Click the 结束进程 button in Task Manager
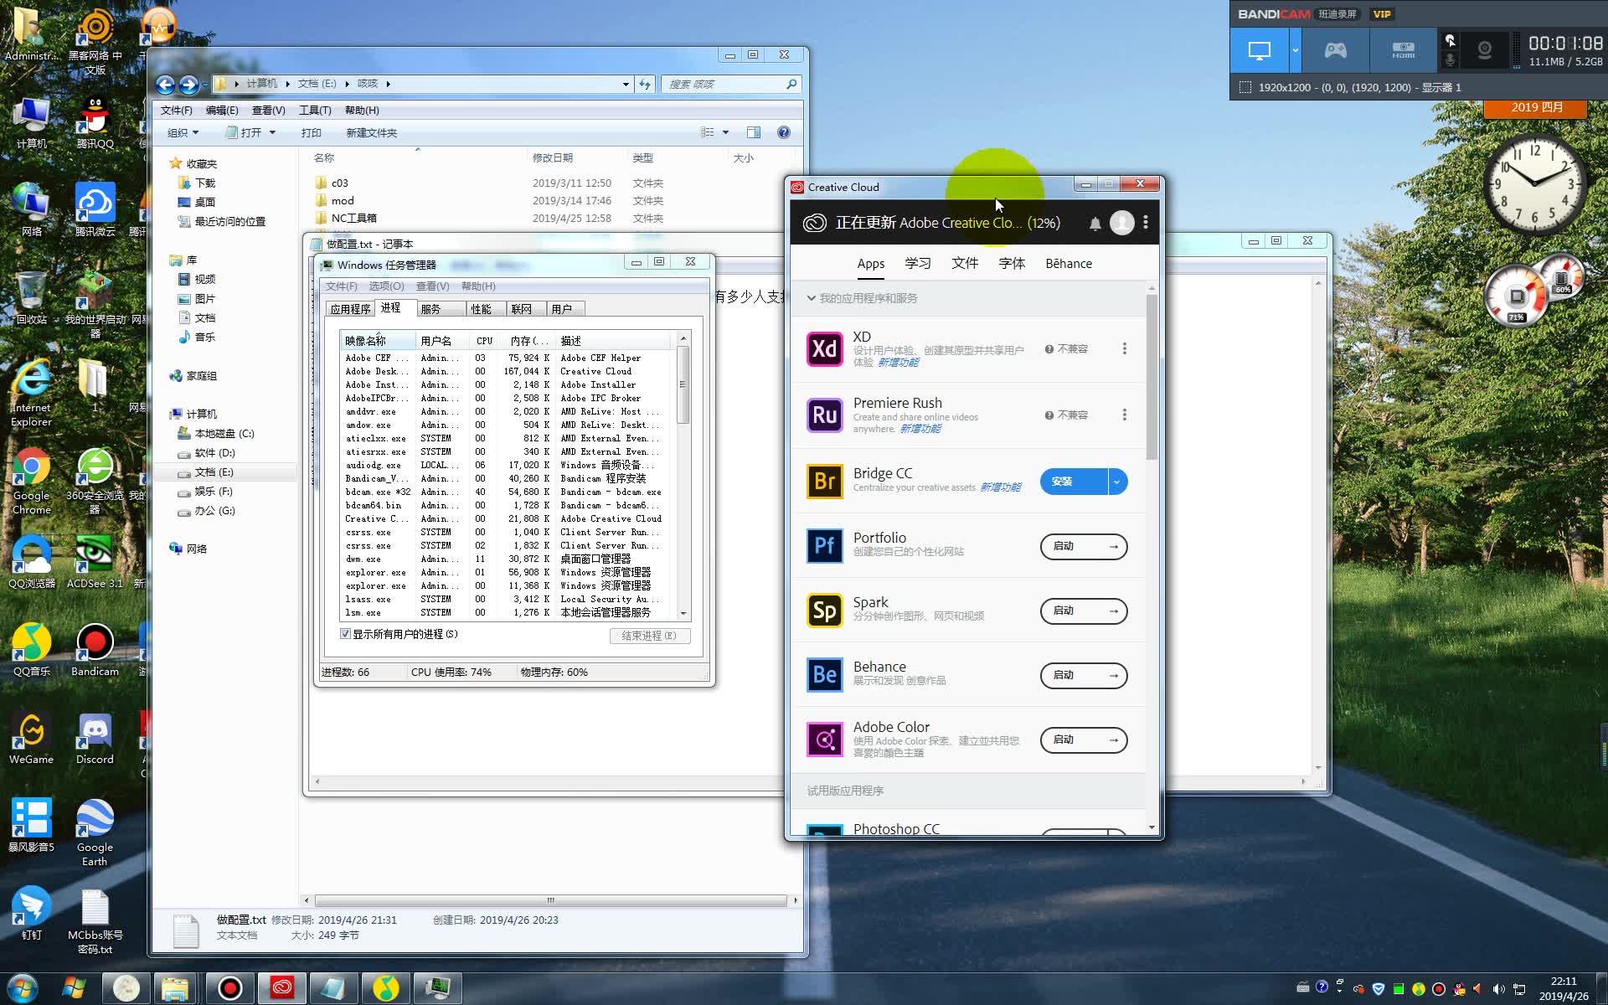Image resolution: width=1608 pixels, height=1005 pixels. pos(649,636)
